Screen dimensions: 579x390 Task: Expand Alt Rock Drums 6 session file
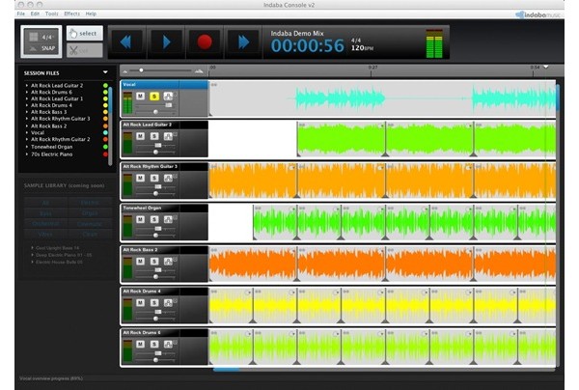pos(27,92)
